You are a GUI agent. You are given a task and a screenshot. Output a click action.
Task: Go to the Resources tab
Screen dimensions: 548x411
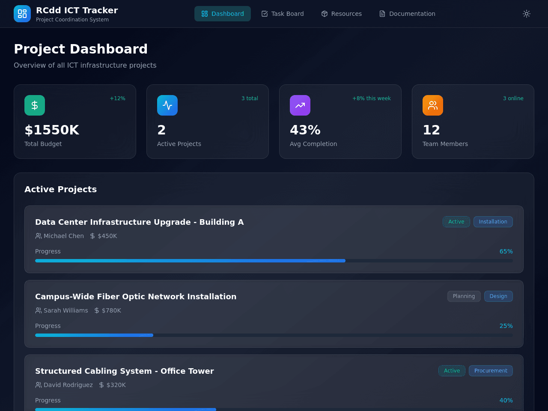pos(342,14)
